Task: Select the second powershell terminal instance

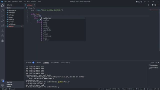Action: coord(153,68)
